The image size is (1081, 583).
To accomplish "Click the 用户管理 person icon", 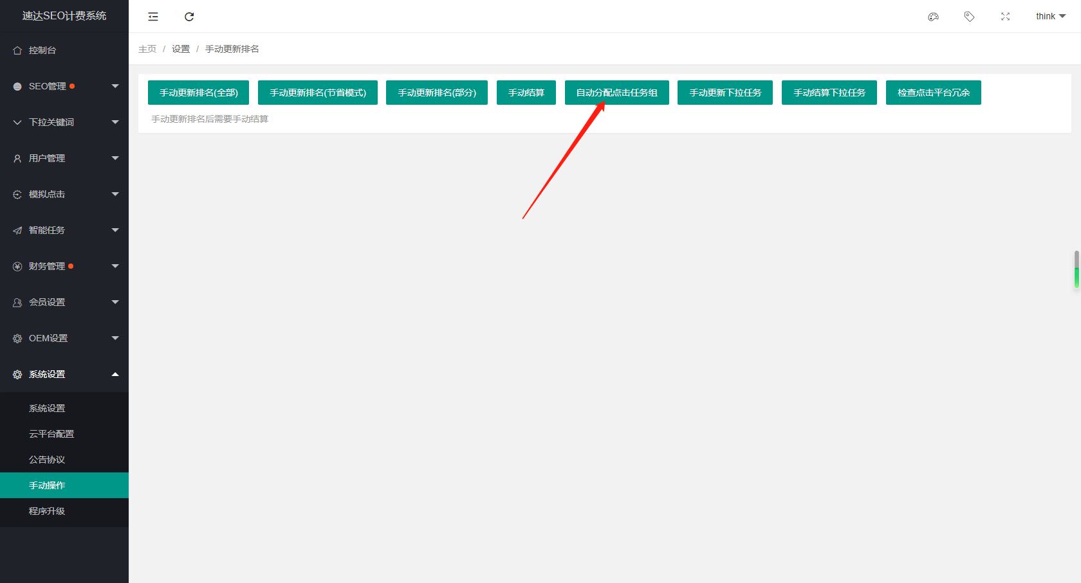I will pyautogui.click(x=17, y=158).
